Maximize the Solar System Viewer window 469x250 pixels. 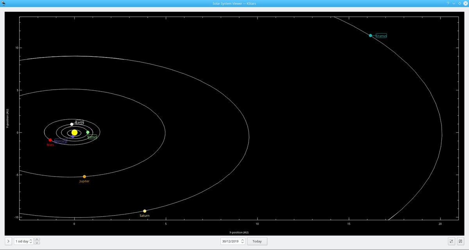click(x=460, y=3)
